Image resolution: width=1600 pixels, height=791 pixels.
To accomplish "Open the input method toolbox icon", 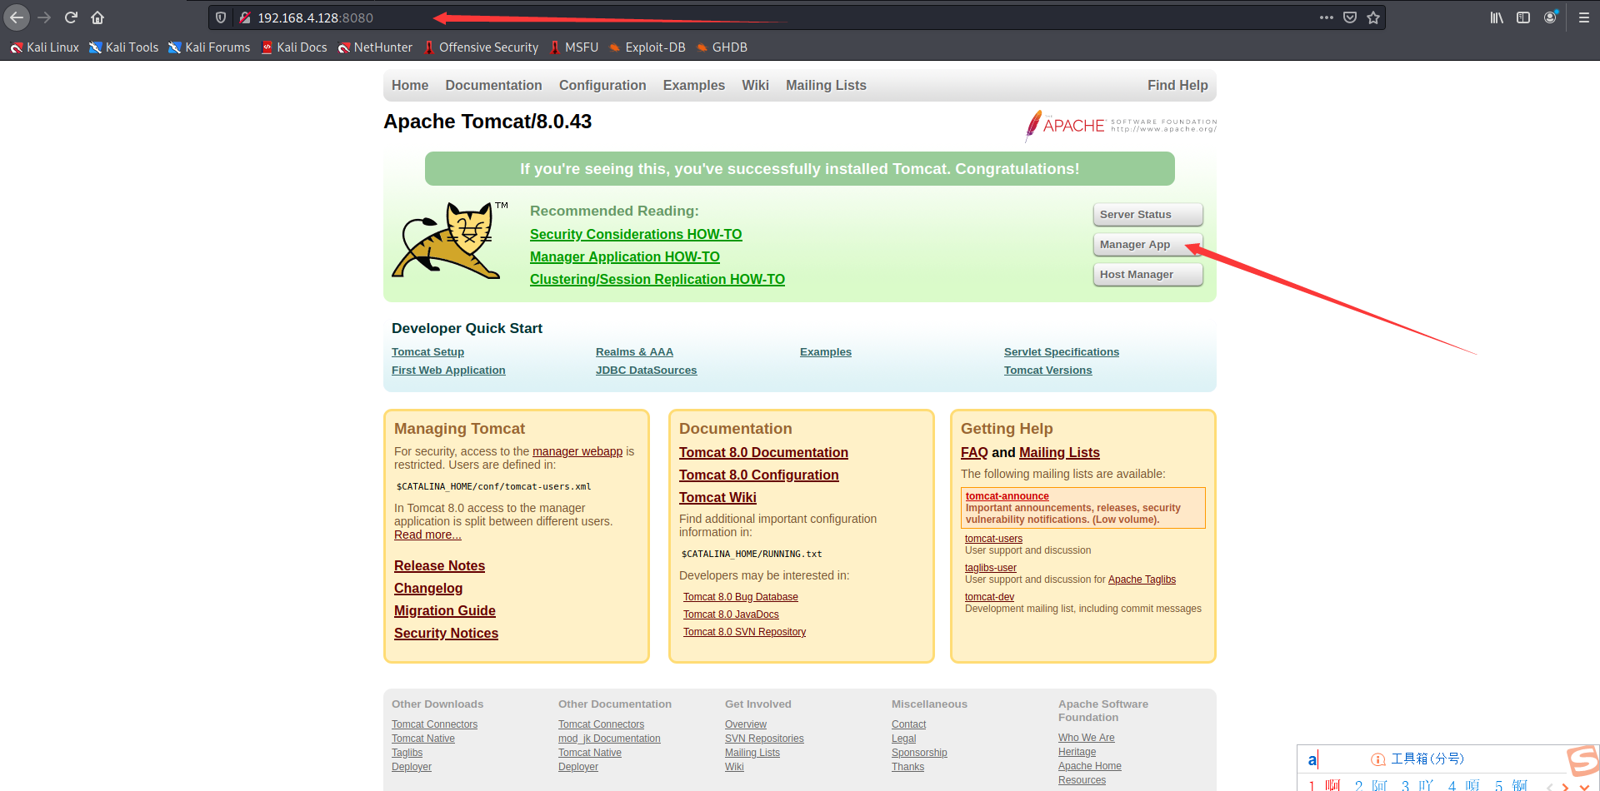I will coord(1378,759).
